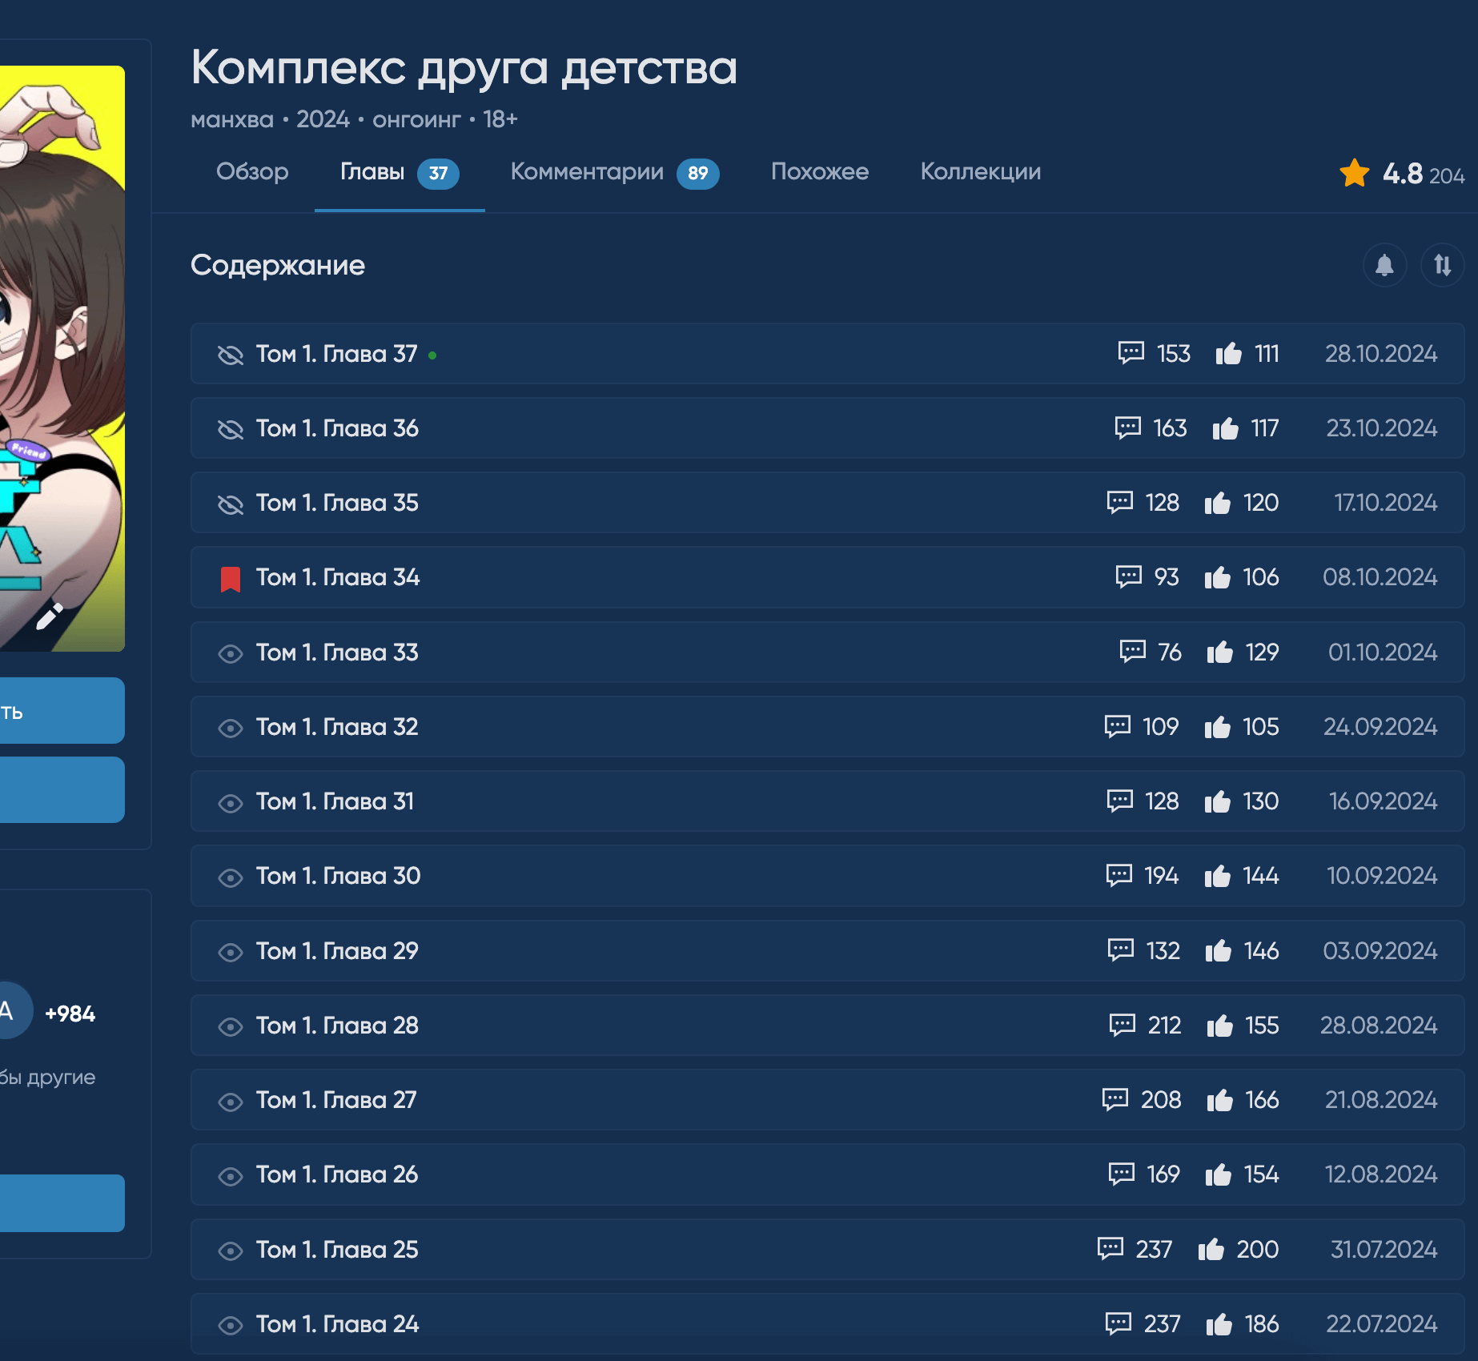Switch to the Обзор tab
The width and height of the screenshot is (1478, 1361).
[x=252, y=171]
